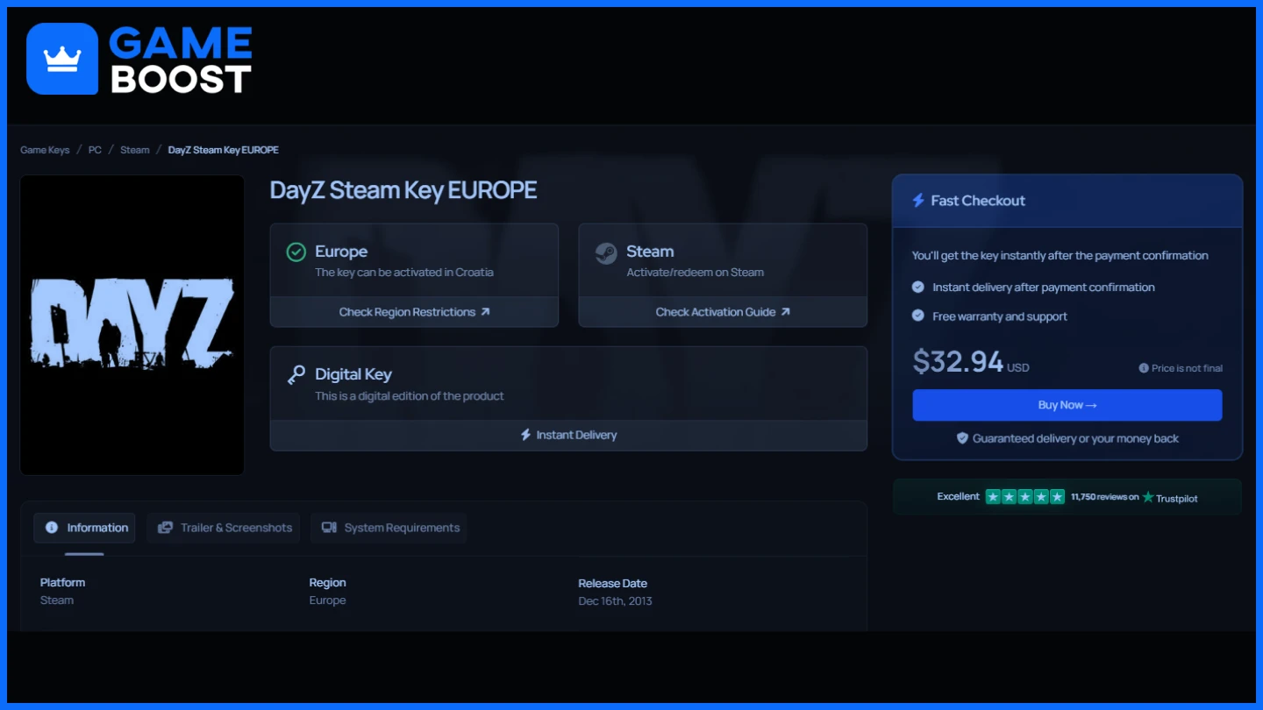Click the lightning icon beside Fast Checkout
1263x710 pixels.
[x=918, y=201]
